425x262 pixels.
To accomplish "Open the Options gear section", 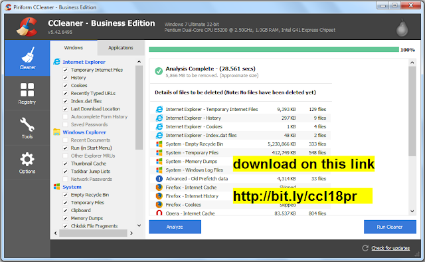I will coord(27,163).
